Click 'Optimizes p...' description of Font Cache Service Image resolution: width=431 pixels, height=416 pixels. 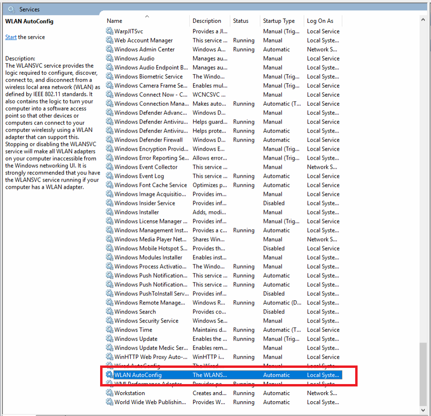pos(210,185)
